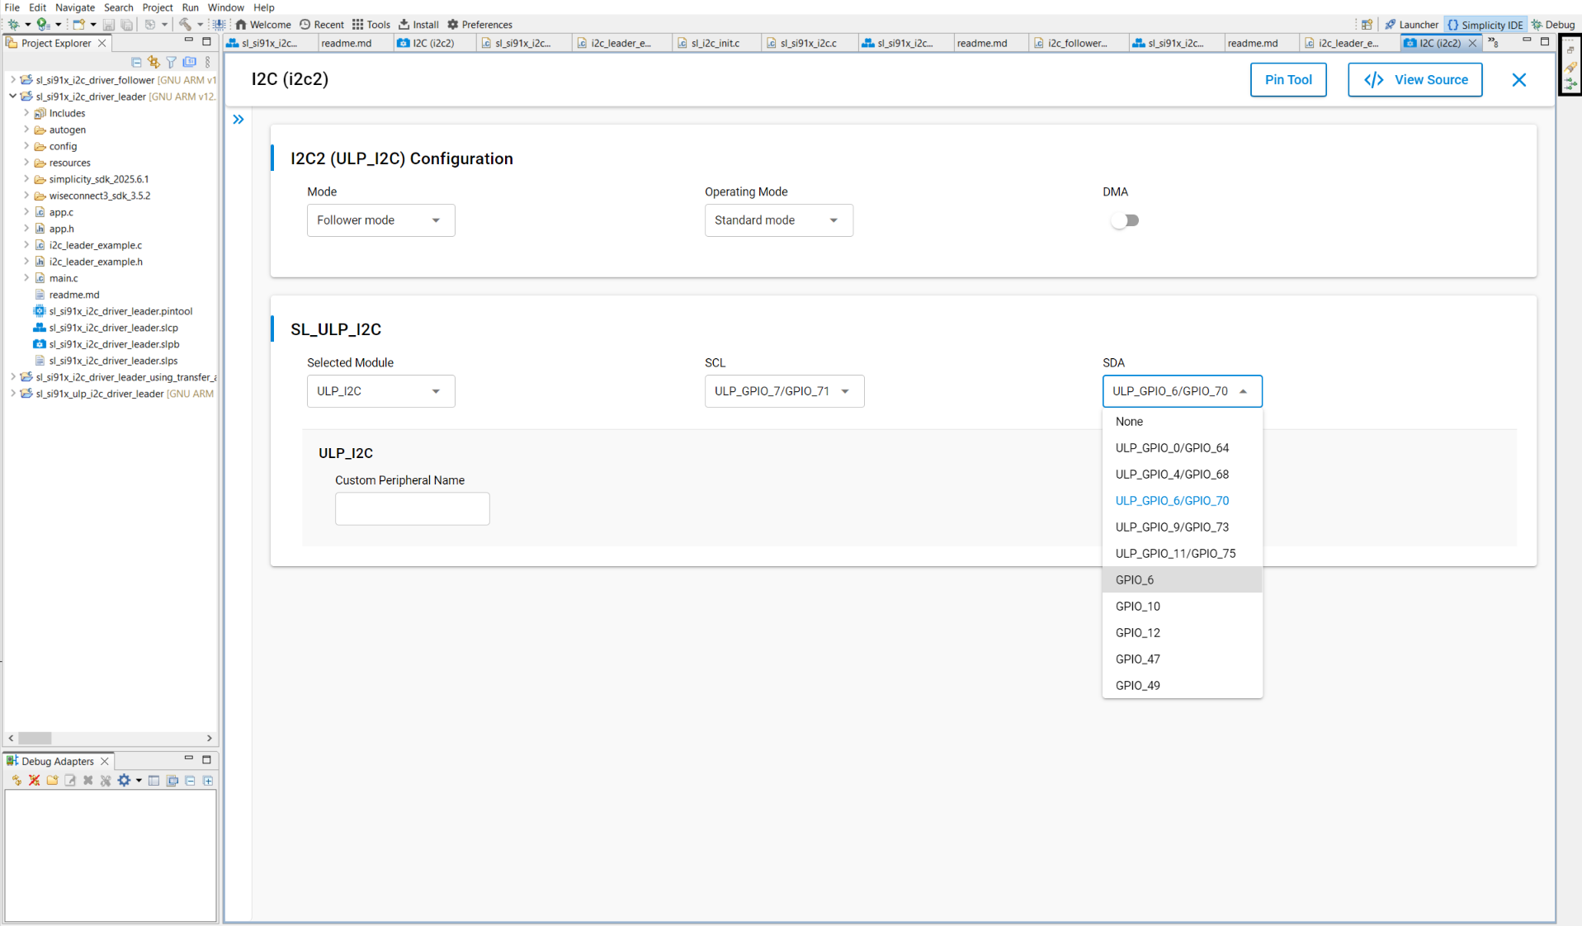Click the filter funnel icon in Project Explorer

click(x=171, y=62)
